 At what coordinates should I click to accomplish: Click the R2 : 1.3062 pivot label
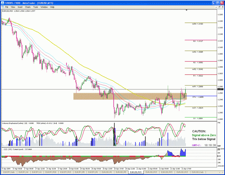[198, 63]
